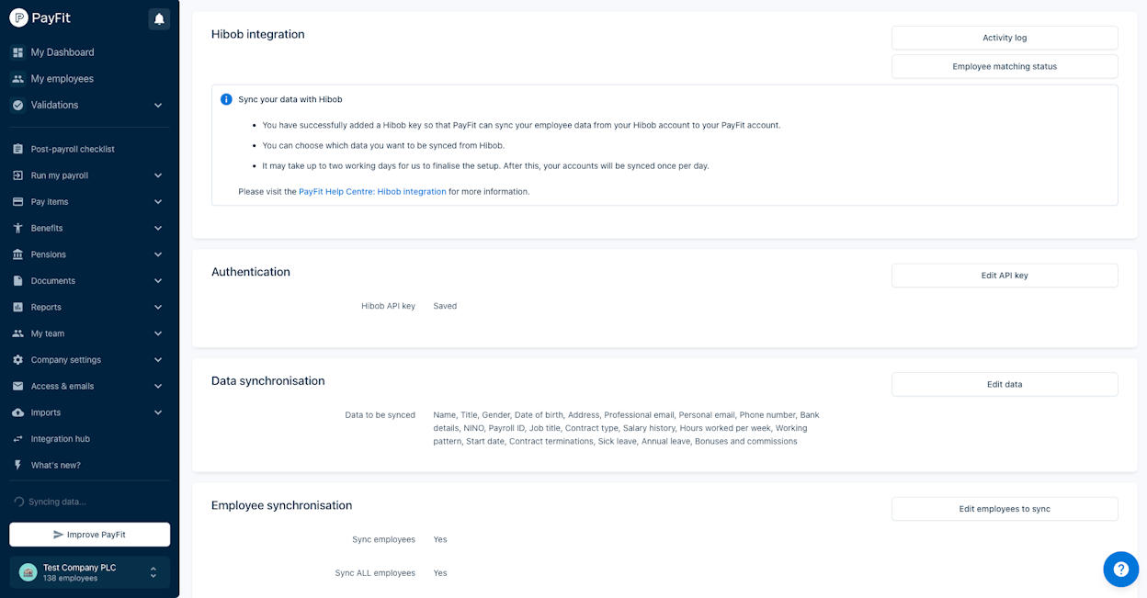Click the Improve PayFit paper plane icon
The width and height of the screenshot is (1147, 598).
pyautogui.click(x=59, y=535)
